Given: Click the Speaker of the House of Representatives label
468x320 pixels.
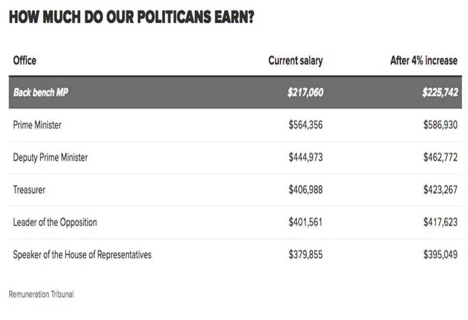Looking at the screenshot, I should pyautogui.click(x=82, y=255).
